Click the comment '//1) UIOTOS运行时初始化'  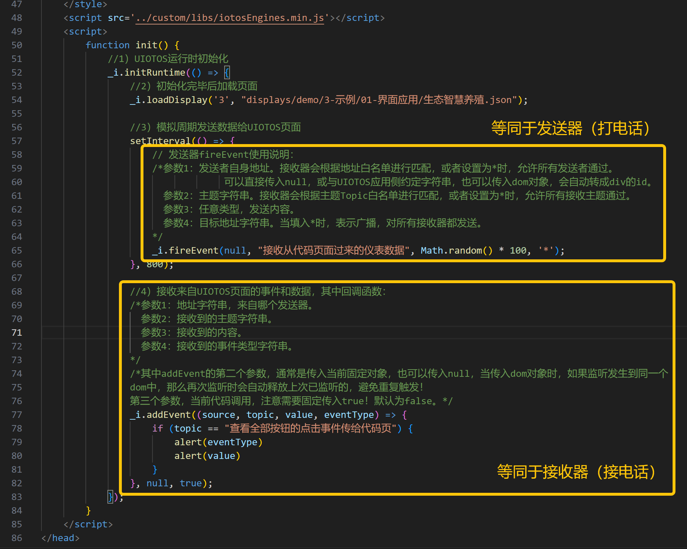168,59
